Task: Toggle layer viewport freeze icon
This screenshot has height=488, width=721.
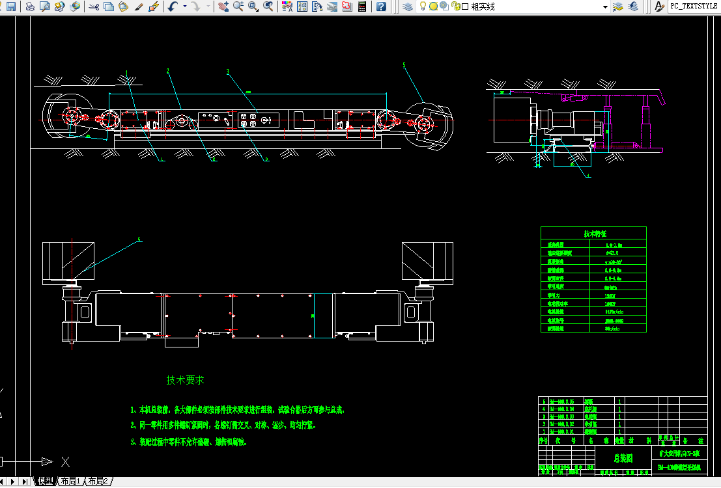Action: click(444, 6)
